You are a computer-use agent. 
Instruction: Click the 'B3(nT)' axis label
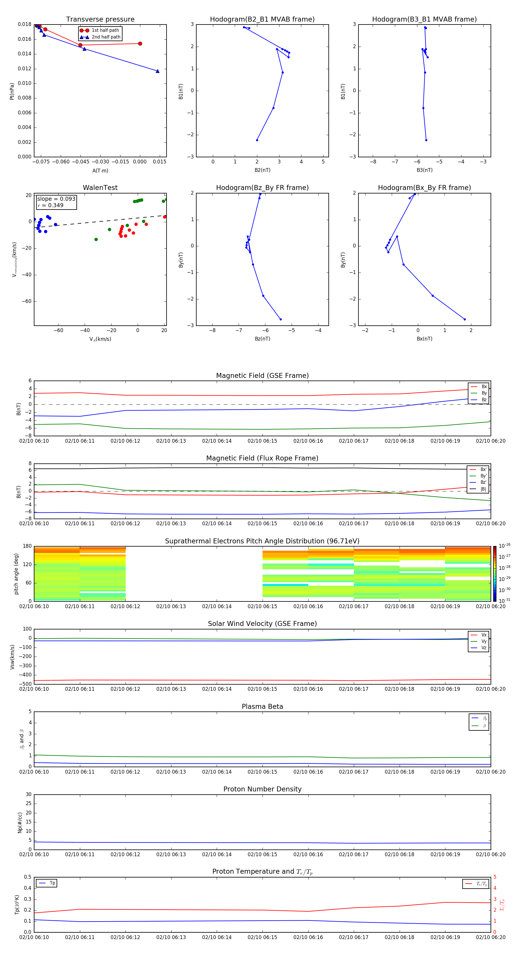pos(424,170)
